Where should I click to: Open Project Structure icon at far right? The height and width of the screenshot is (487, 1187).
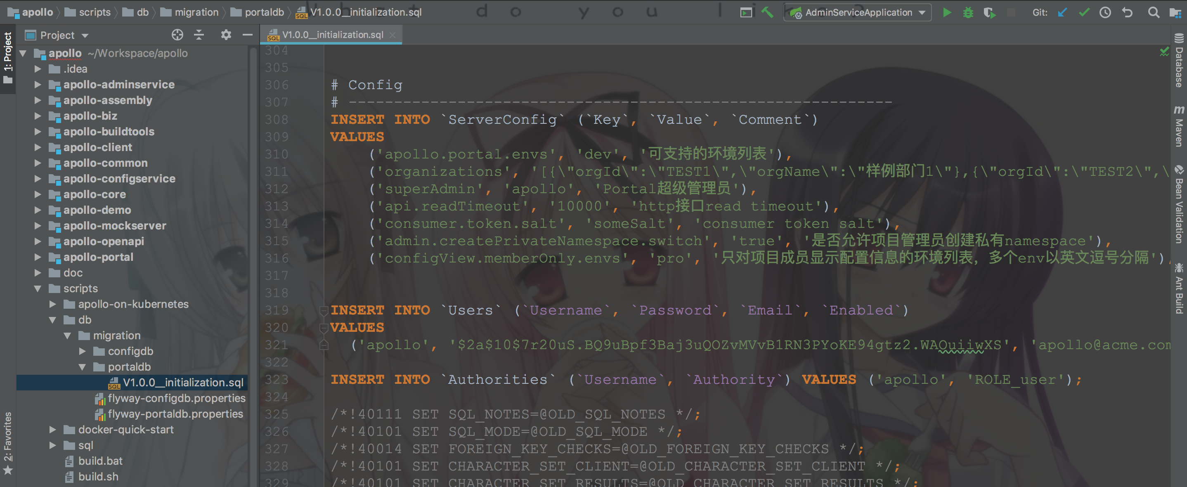[1175, 12]
